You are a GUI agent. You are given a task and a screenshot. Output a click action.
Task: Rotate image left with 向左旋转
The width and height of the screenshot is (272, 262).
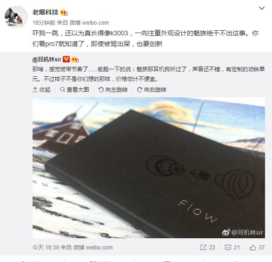(113, 90)
